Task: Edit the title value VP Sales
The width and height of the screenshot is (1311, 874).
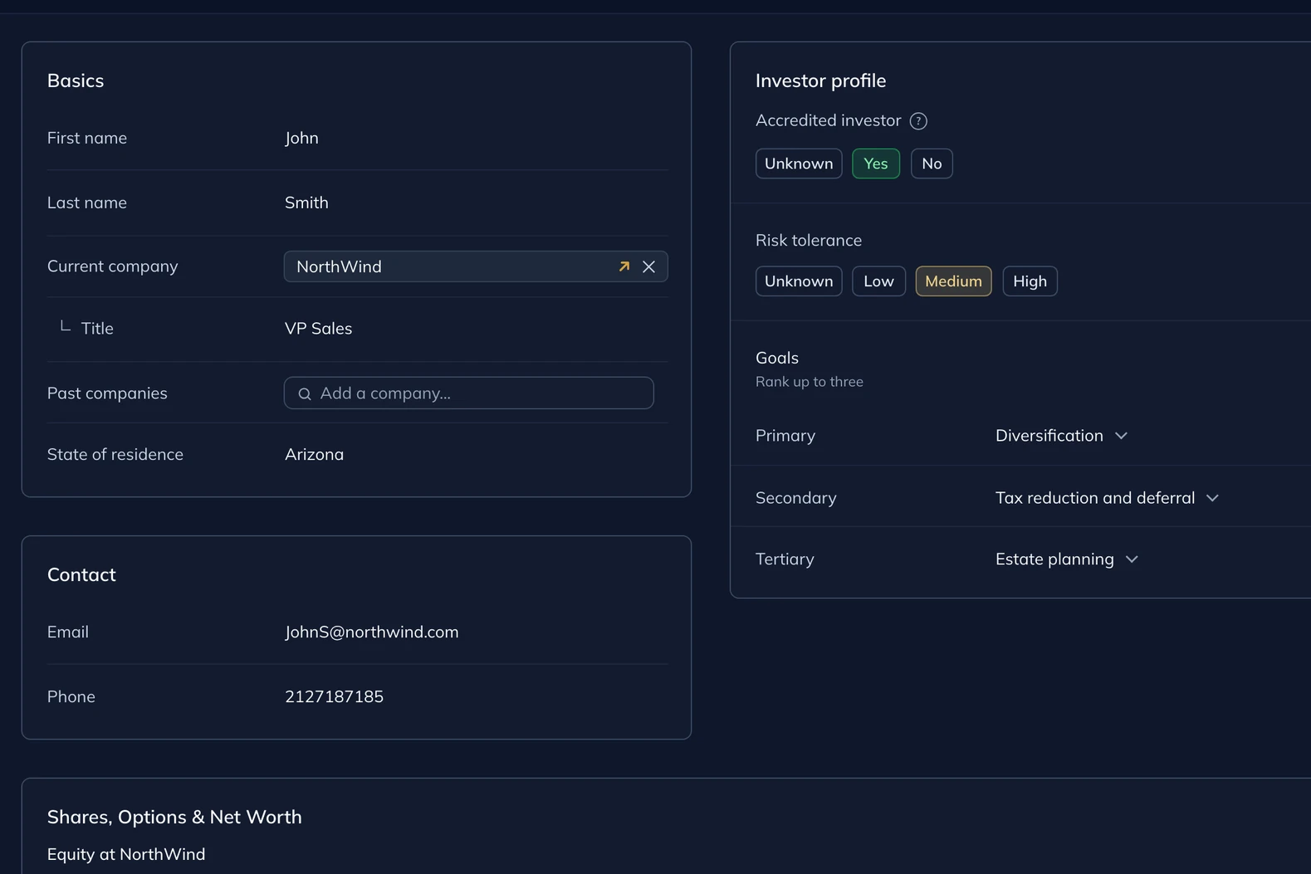Action: coord(318,329)
